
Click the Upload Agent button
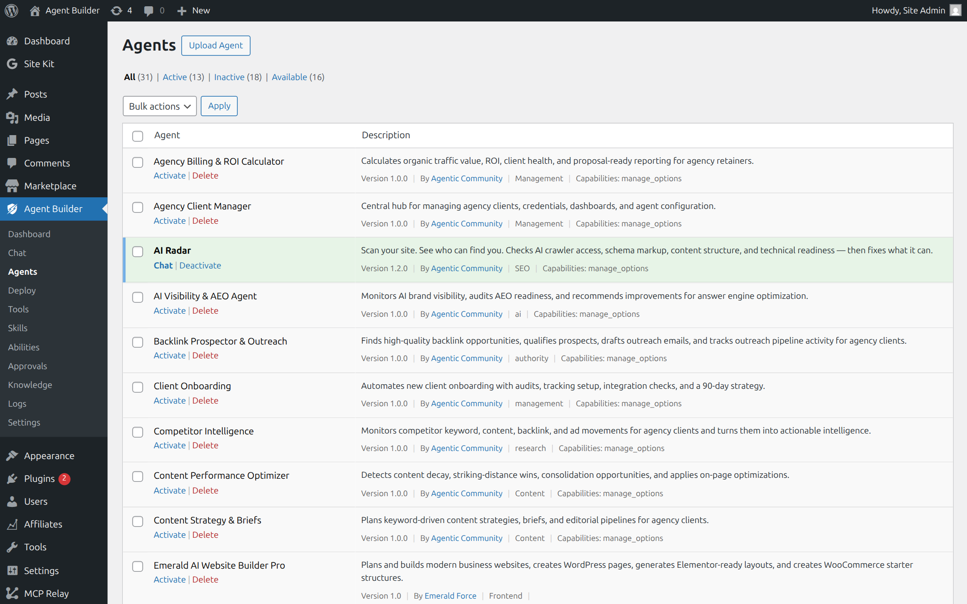[216, 45]
